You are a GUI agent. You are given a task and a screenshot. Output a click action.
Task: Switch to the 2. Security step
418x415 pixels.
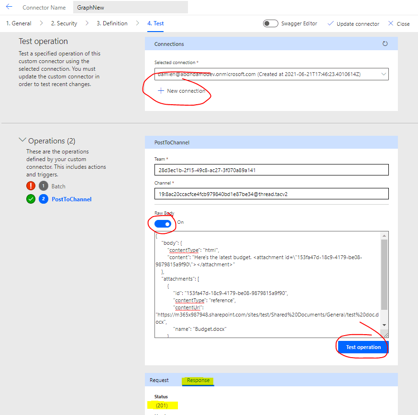click(x=64, y=23)
